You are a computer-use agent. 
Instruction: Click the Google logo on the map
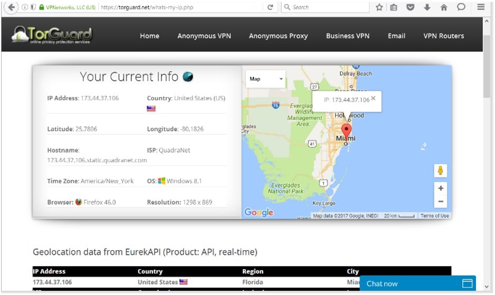pos(259,212)
